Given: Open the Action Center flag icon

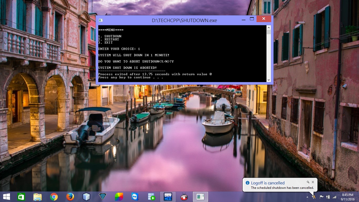Looking at the screenshot, I should tap(321, 197).
